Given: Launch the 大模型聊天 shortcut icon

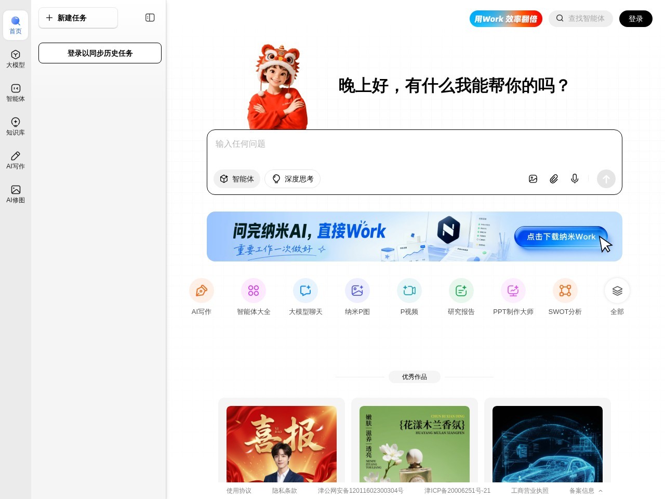Looking at the screenshot, I should pyautogui.click(x=305, y=291).
